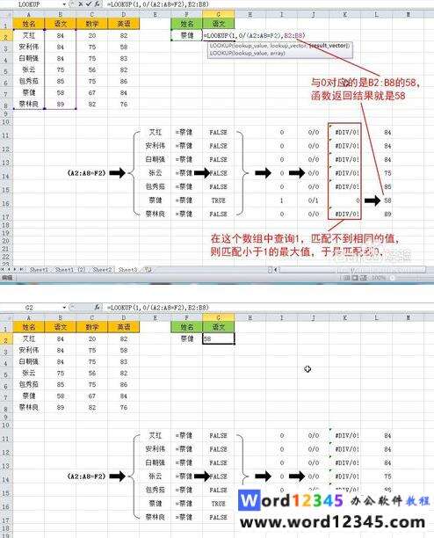Switch to the Sheet1 (2) tab
The width and height of the screenshot is (434, 538).
pos(70,270)
